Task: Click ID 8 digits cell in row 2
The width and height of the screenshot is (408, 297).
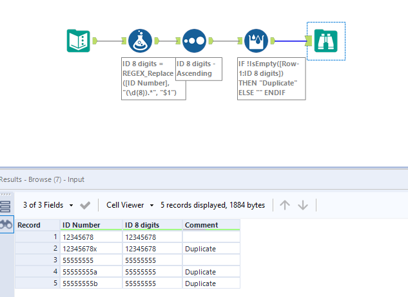Action: tap(152, 249)
